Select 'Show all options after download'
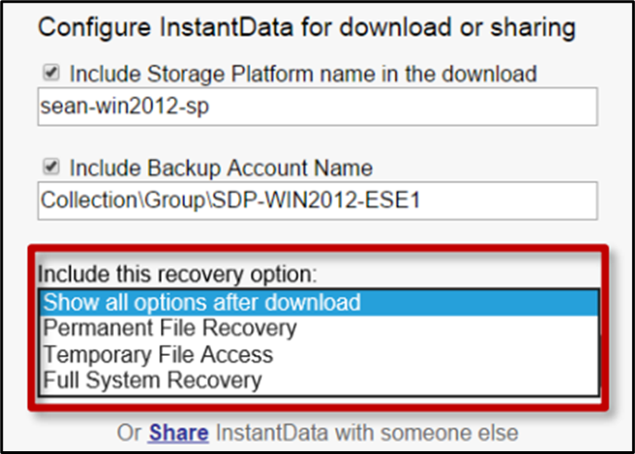 pos(319,302)
